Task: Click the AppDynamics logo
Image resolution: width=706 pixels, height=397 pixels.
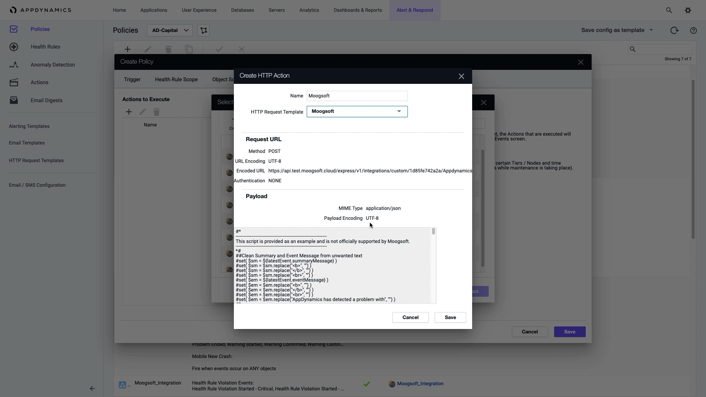Action: tap(40, 10)
